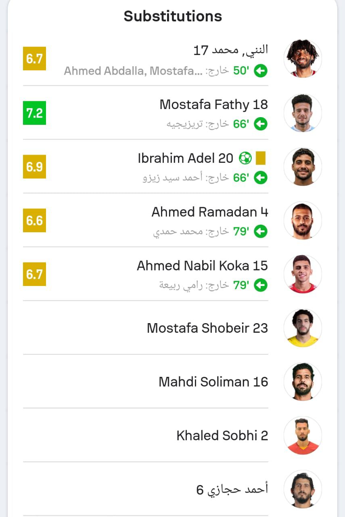Click Ibrahim Adel's green substitution arrow icon

261,178
